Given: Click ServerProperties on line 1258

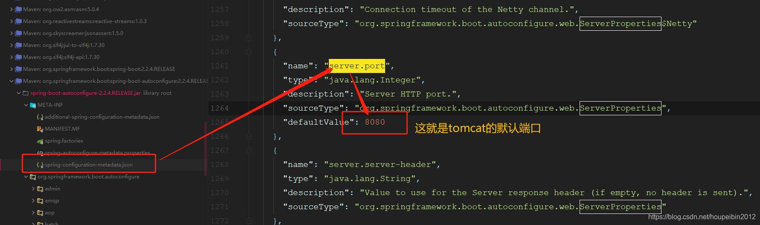Looking at the screenshot, I should 621,23.
